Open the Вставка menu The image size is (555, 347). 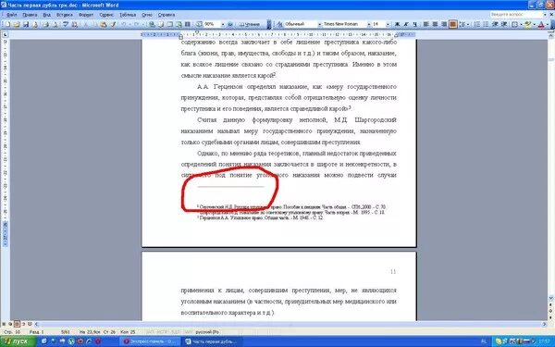tap(65, 15)
